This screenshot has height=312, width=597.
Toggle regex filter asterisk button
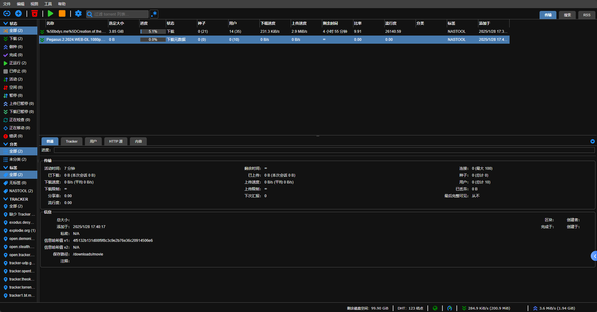point(154,14)
